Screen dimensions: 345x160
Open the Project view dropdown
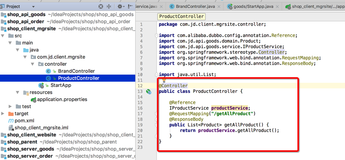coord(33,7)
